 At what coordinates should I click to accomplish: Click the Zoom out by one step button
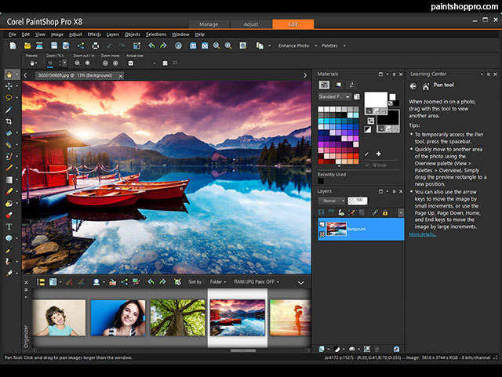click(77, 63)
